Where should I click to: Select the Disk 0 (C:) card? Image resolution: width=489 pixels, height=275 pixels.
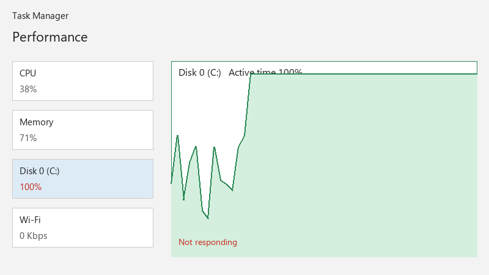coord(83,178)
